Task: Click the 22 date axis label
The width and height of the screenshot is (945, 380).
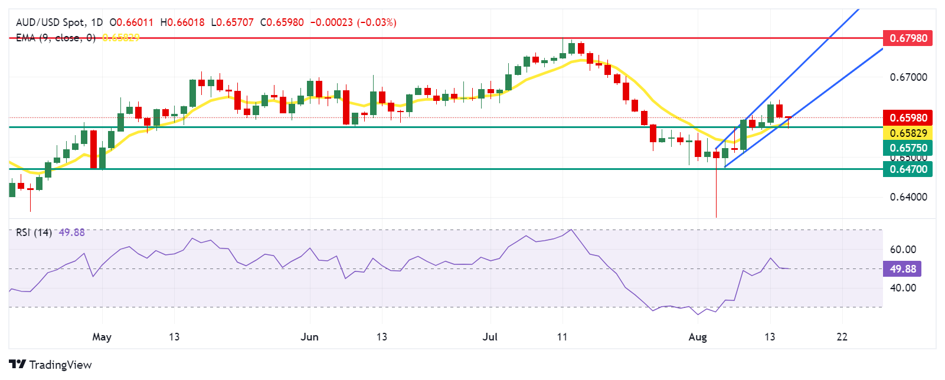Action: [x=842, y=337]
